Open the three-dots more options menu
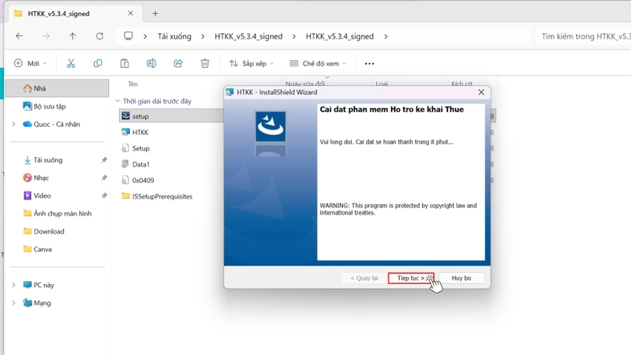The image size is (631, 355). pos(369,63)
